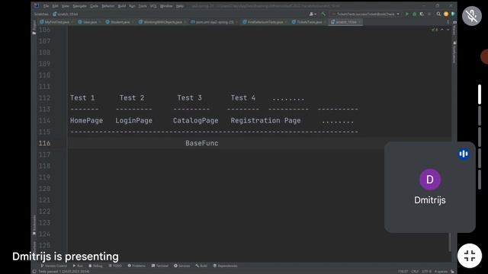Open the Help menu

pos(180,6)
